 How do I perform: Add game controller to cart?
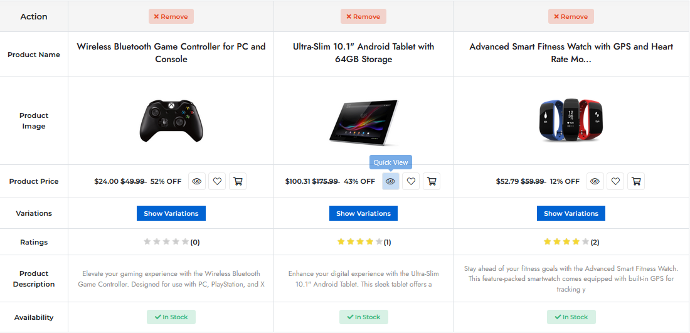(238, 181)
